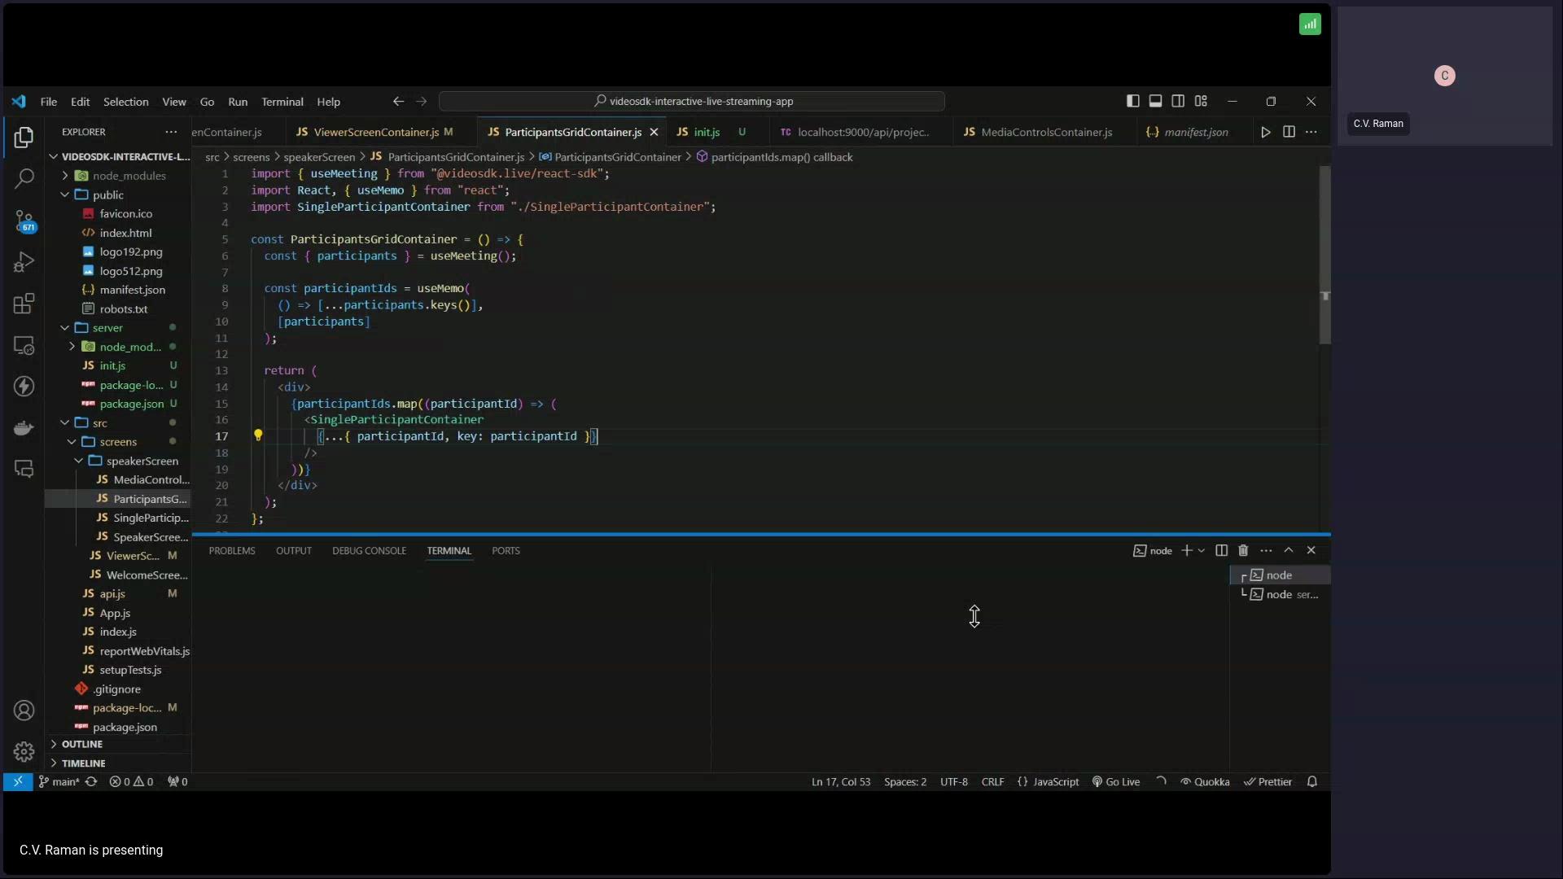This screenshot has width=1563, height=879.
Task: Change language mode from JavaScript
Action: click(1056, 782)
